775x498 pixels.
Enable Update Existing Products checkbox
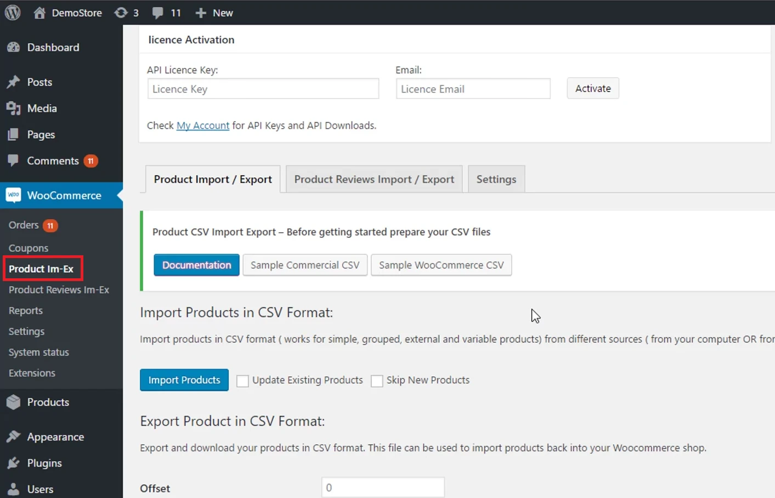[x=242, y=380]
